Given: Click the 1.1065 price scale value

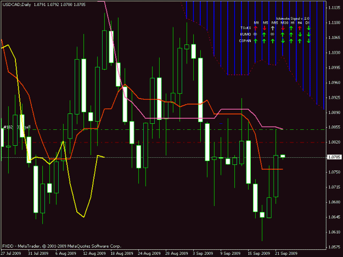Looking at the screenshot, I should 334,38.
